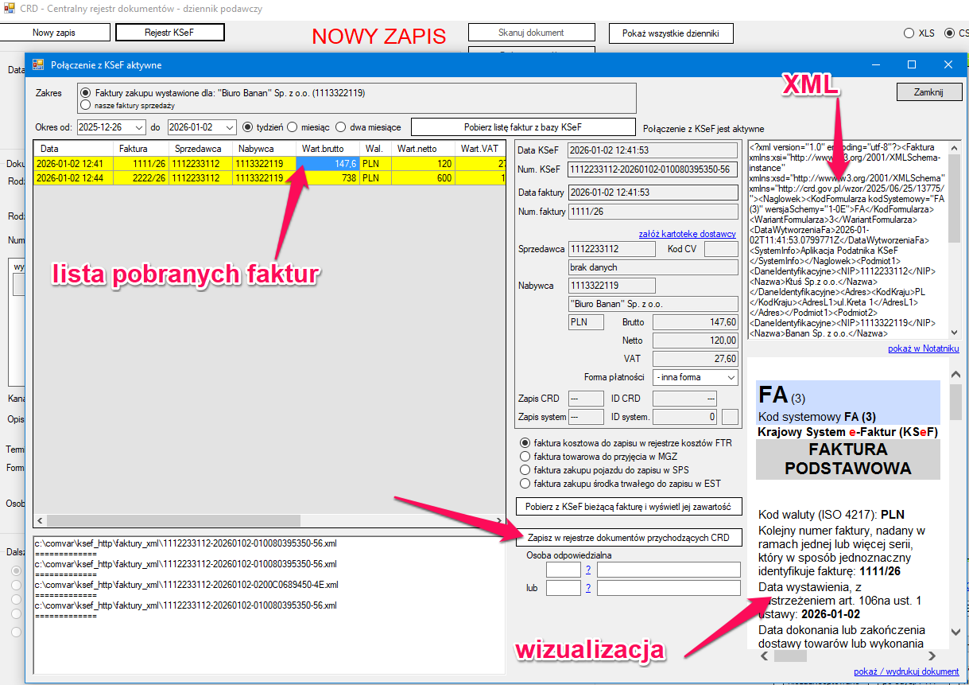Choose the "miesiąc" period radio button
This screenshot has height=685, width=969.
pyautogui.click(x=293, y=127)
